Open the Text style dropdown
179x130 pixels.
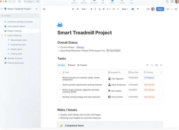tap(84, 9)
